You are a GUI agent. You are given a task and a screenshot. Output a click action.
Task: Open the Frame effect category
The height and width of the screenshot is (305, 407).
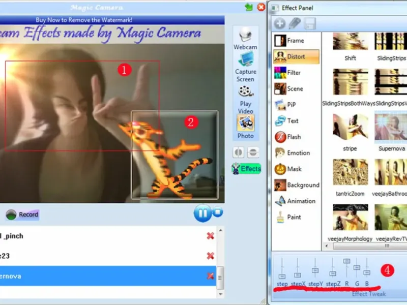[x=296, y=41]
